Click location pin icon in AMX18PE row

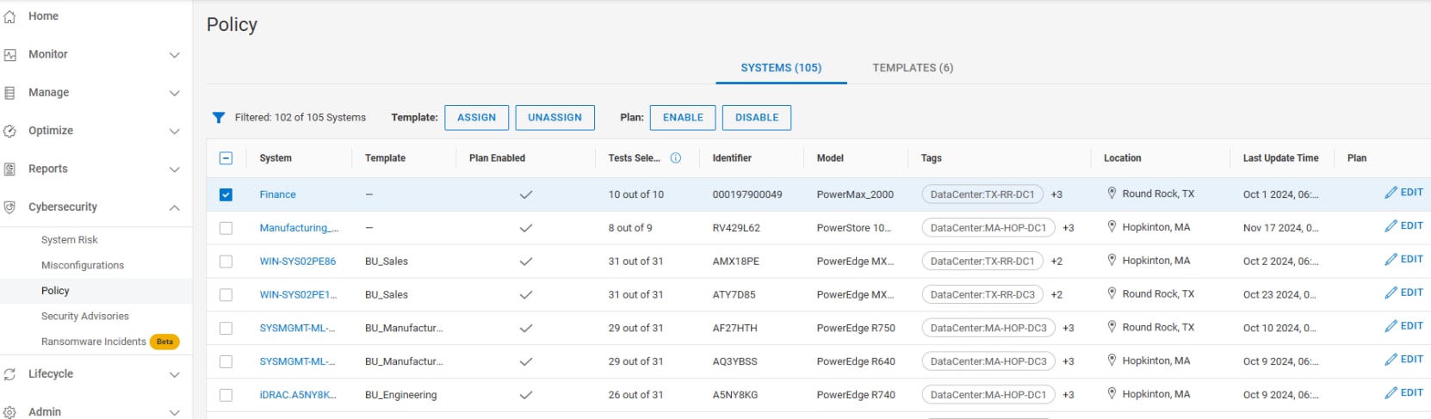click(x=1112, y=260)
